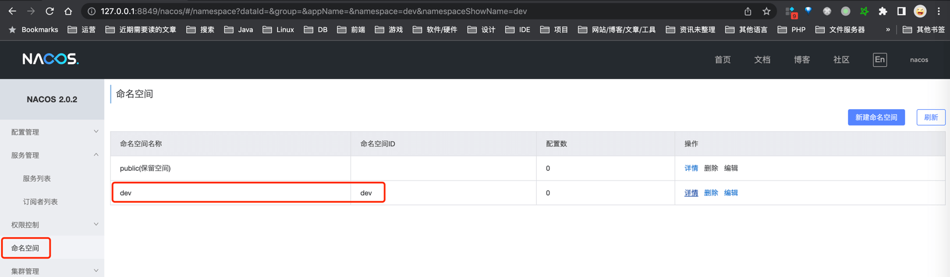Open the share page icon in address bar
950x277 pixels.
[x=748, y=11]
